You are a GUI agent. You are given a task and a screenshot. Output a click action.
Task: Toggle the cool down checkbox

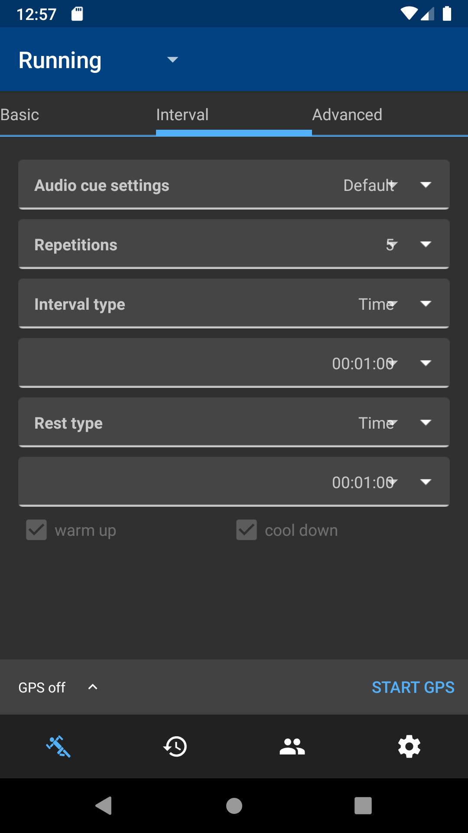click(x=247, y=530)
